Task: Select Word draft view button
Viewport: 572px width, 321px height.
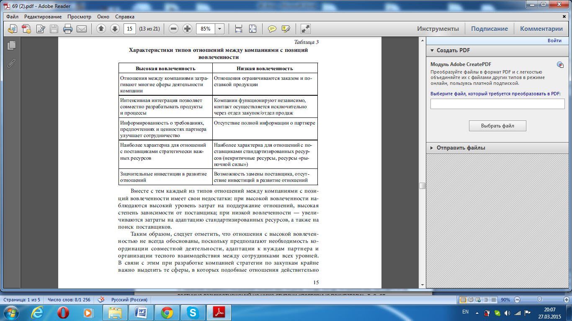Action: (493, 300)
